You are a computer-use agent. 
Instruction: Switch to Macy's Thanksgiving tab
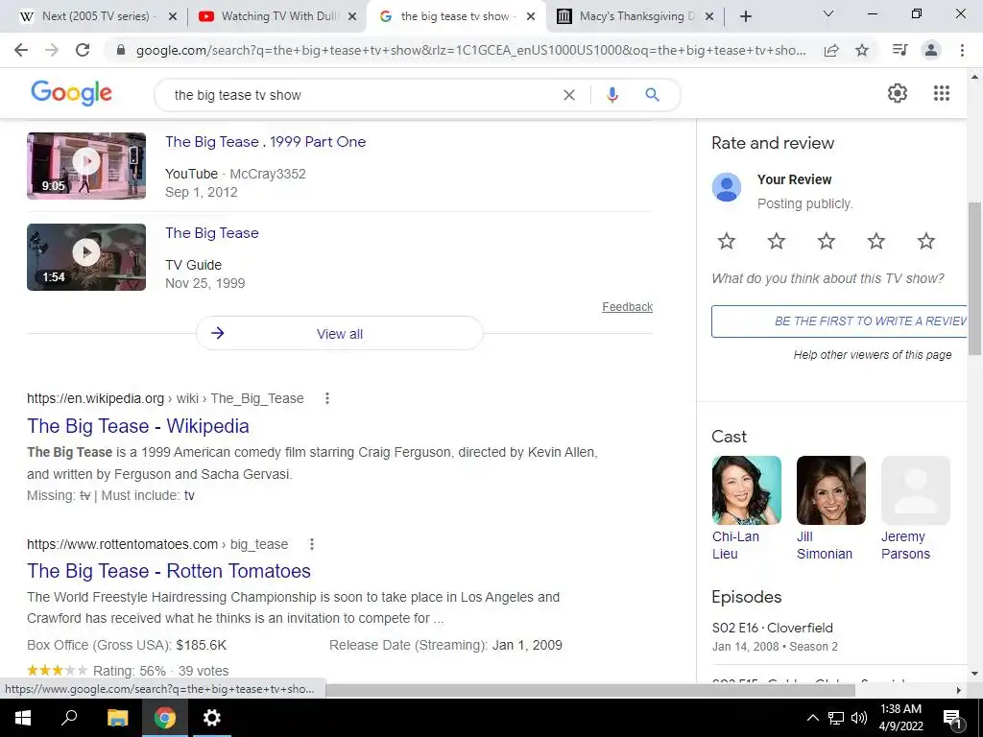635,16
